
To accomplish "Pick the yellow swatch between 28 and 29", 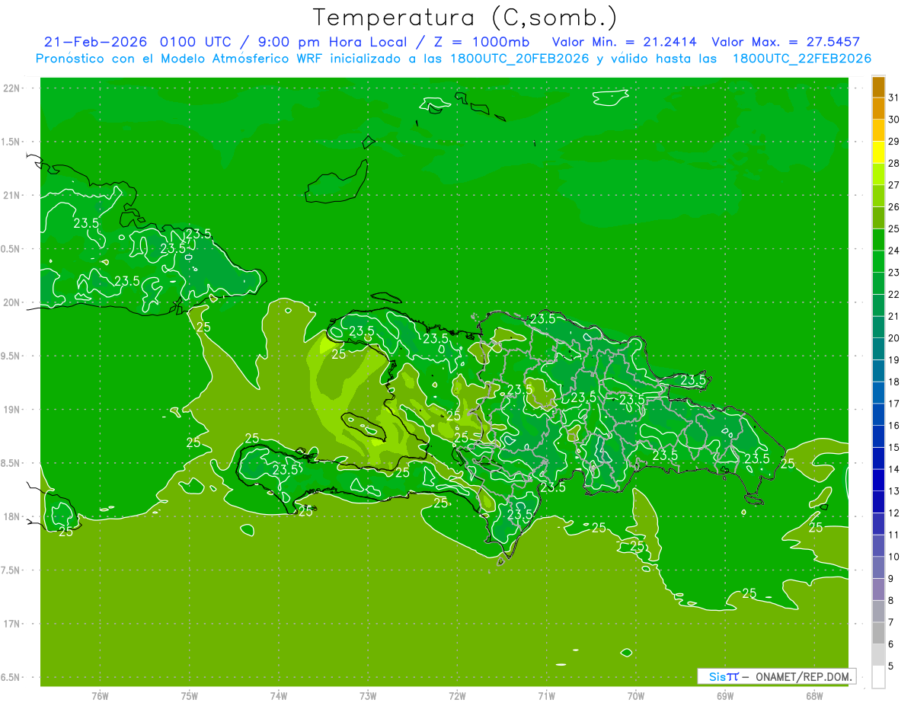I will coord(878,152).
